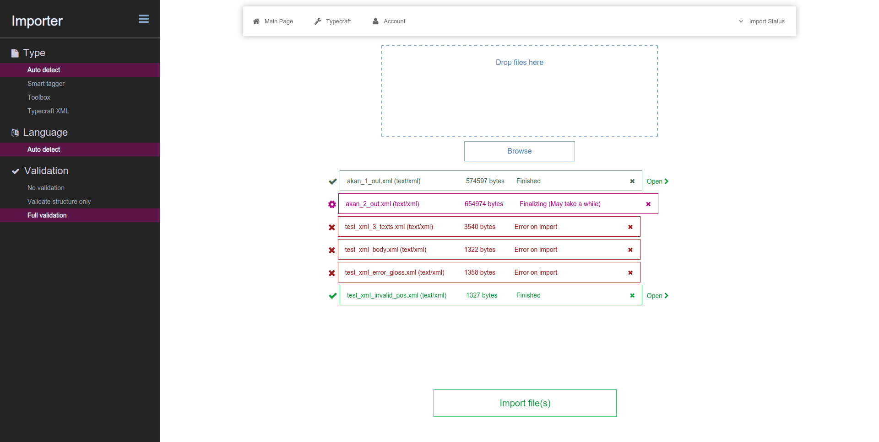Click the check icon beside akan_1_out.xml
This screenshot has width=879, height=442.
333,181
